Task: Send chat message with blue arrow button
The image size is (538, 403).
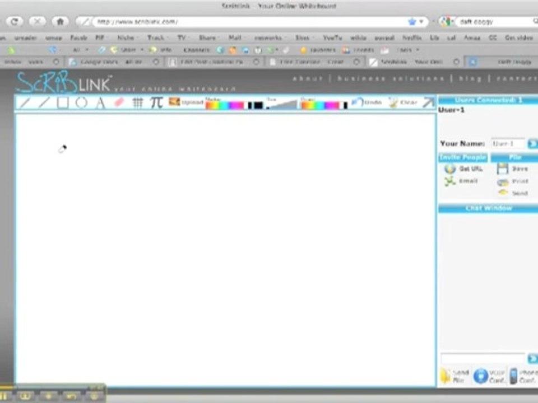Action: pyautogui.click(x=532, y=358)
